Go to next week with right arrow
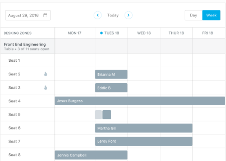226x161 pixels. coord(128,15)
